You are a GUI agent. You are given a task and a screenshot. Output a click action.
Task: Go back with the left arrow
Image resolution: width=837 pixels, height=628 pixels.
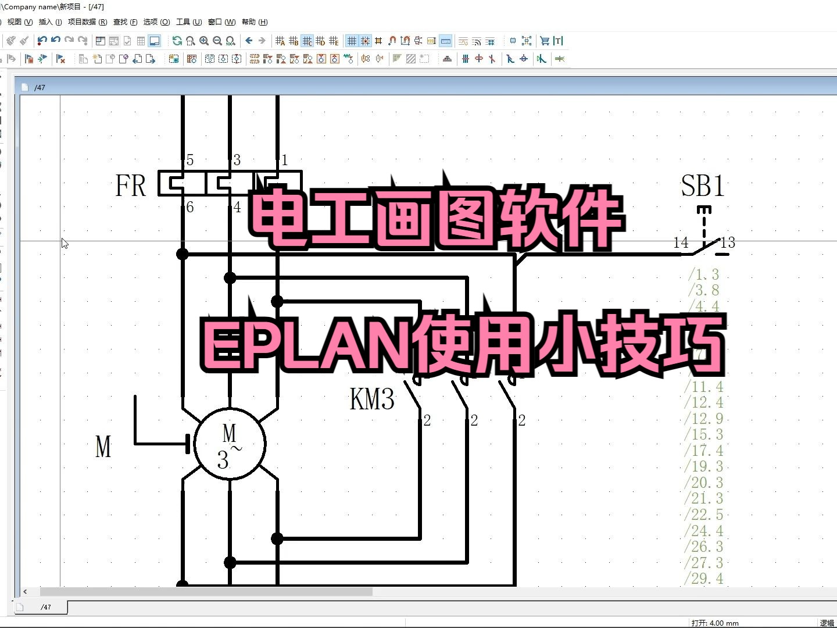tap(249, 40)
